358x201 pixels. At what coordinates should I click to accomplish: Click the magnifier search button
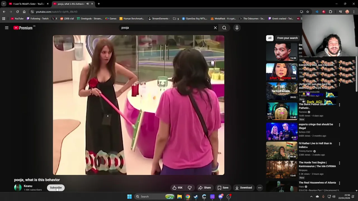coord(224,28)
